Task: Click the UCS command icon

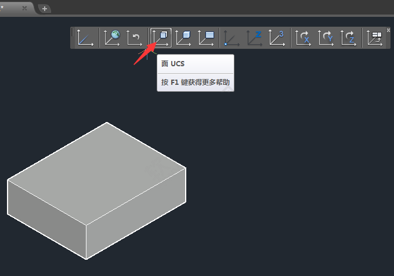Action: point(85,38)
